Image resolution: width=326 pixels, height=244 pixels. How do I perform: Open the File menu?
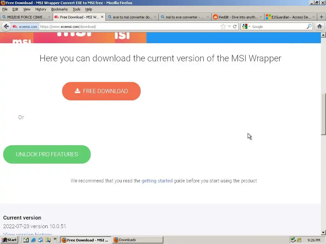[5, 9]
